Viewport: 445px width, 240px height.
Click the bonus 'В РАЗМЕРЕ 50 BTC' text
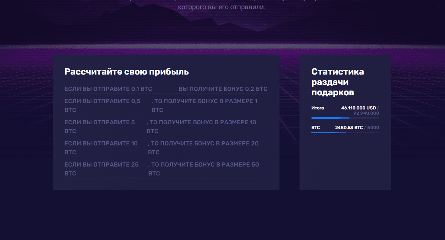click(x=203, y=169)
